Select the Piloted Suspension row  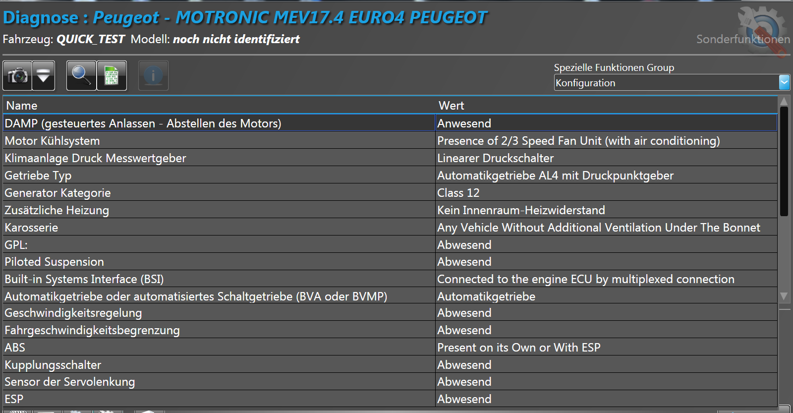(x=55, y=262)
